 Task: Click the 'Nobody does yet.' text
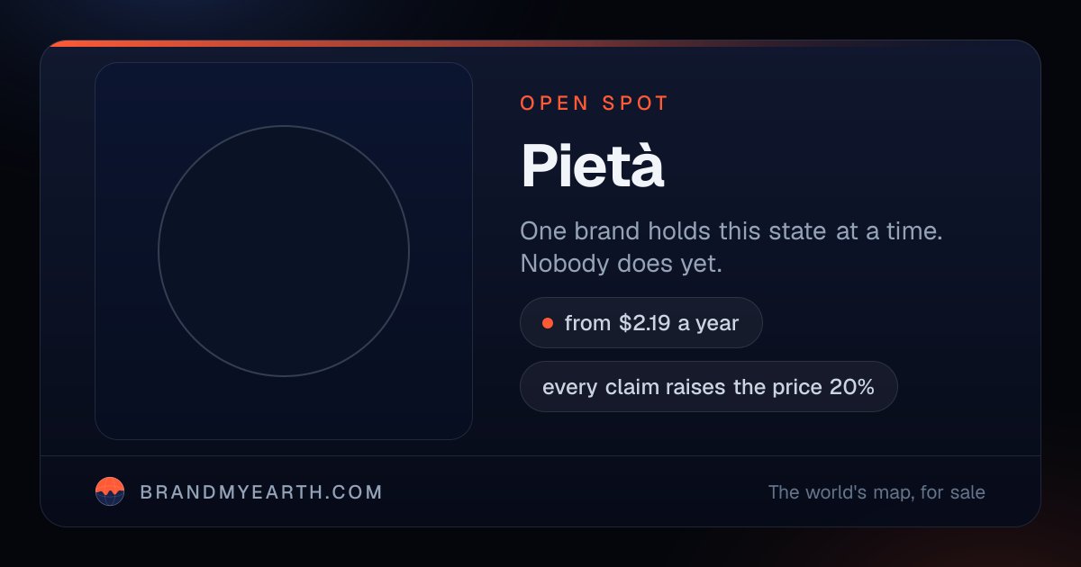[x=622, y=265]
